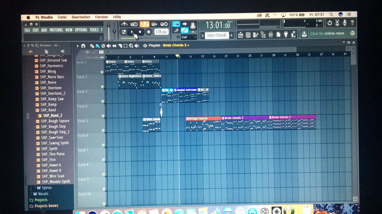The height and width of the screenshot is (214, 382).
Task: Select the Zoom magnifier tool in playlist
Action: click(131, 46)
